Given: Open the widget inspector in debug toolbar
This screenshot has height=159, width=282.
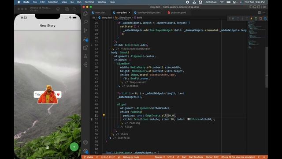Looking at the screenshot, I should [x=265, y=19].
